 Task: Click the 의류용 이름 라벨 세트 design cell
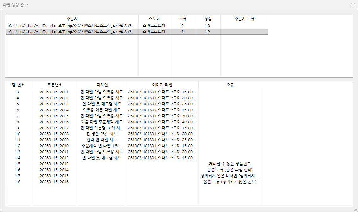pos(102,110)
